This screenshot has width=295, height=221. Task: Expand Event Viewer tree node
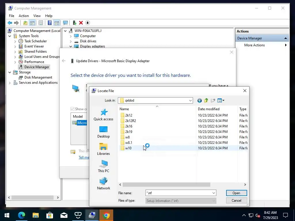pyautogui.click(x=15, y=46)
